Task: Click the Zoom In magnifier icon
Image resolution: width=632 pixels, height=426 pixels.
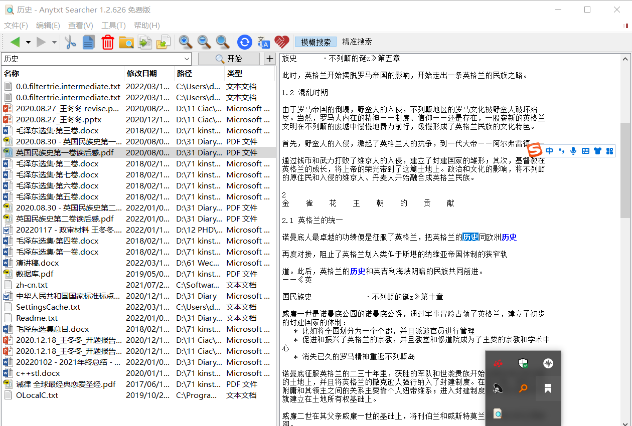Action: click(x=185, y=42)
